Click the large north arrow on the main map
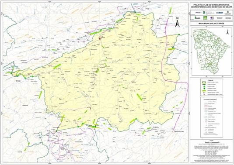This screenshot has height=165, width=234. [x=177, y=22]
